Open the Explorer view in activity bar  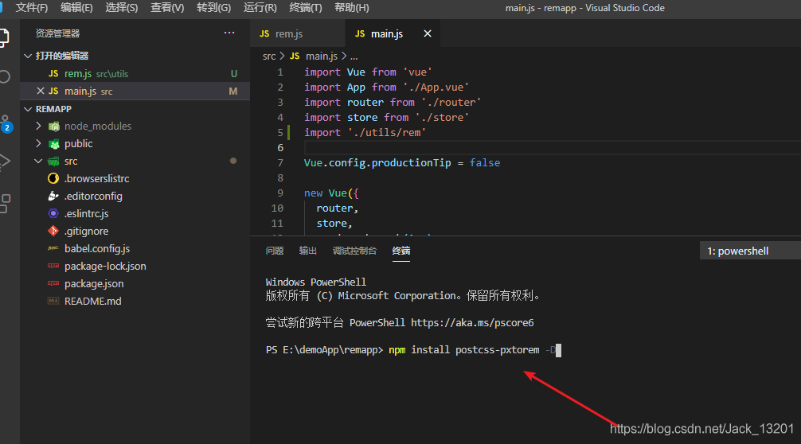[4, 37]
